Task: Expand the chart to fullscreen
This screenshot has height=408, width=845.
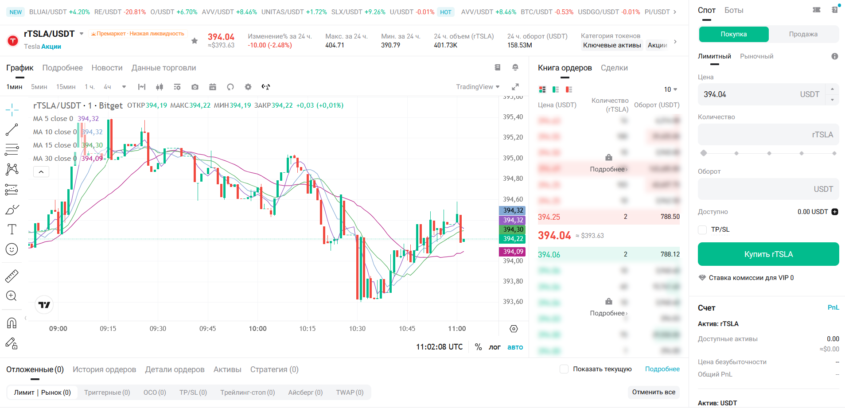Action: [515, 87]
